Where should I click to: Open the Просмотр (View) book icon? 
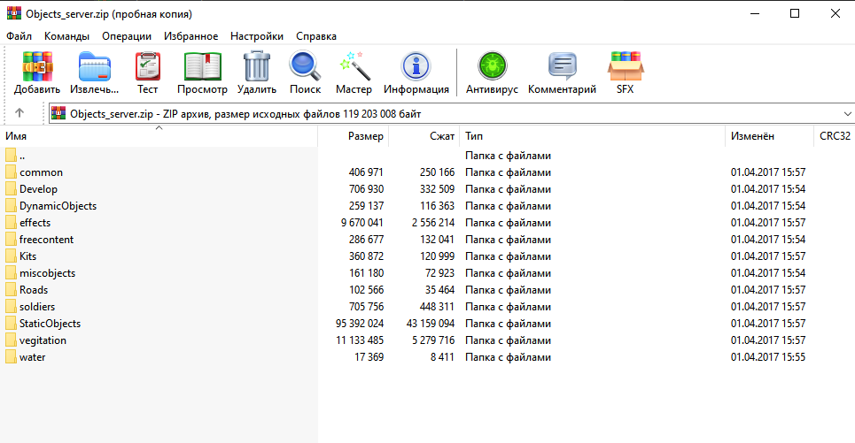(202, 68)
